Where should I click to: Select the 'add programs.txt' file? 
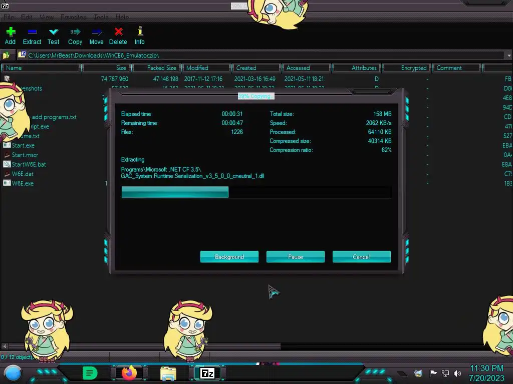pyautogui.click(x=54, y=117)
